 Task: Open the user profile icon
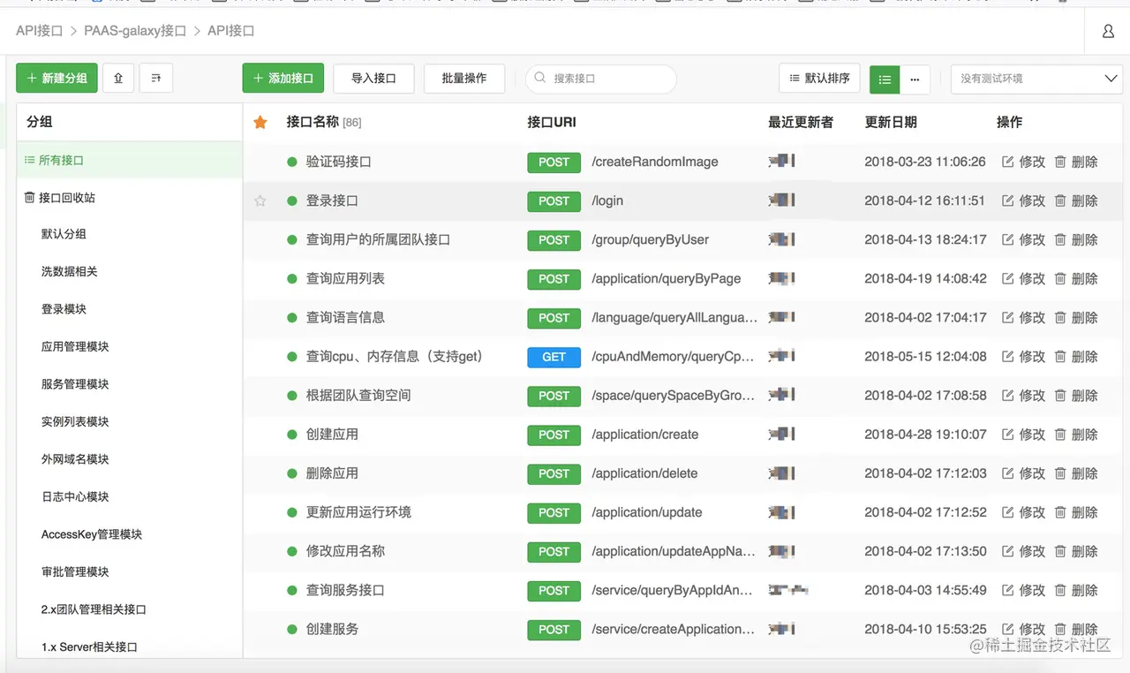pyautogui.click(x=1108, y=31)
